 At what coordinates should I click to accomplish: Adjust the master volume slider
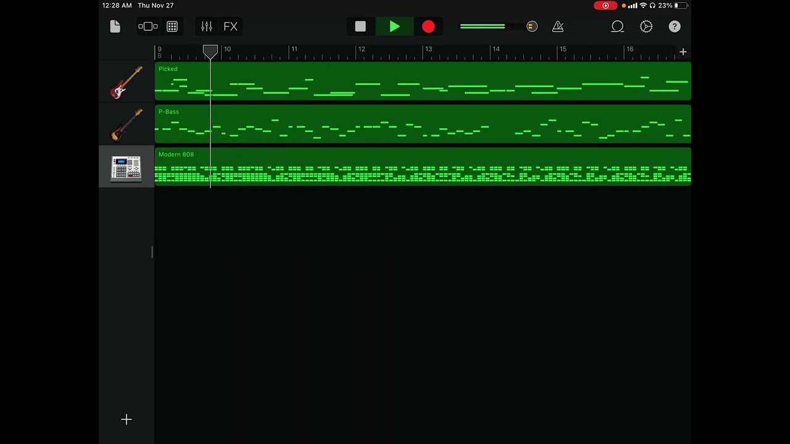(x=499, y=27)
